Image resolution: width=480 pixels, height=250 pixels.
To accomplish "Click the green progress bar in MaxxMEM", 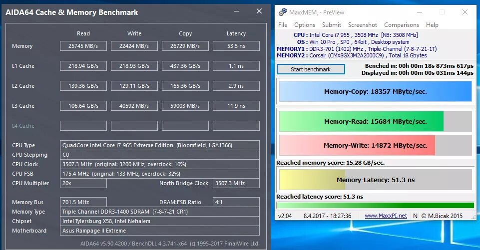I will (375, 205).
